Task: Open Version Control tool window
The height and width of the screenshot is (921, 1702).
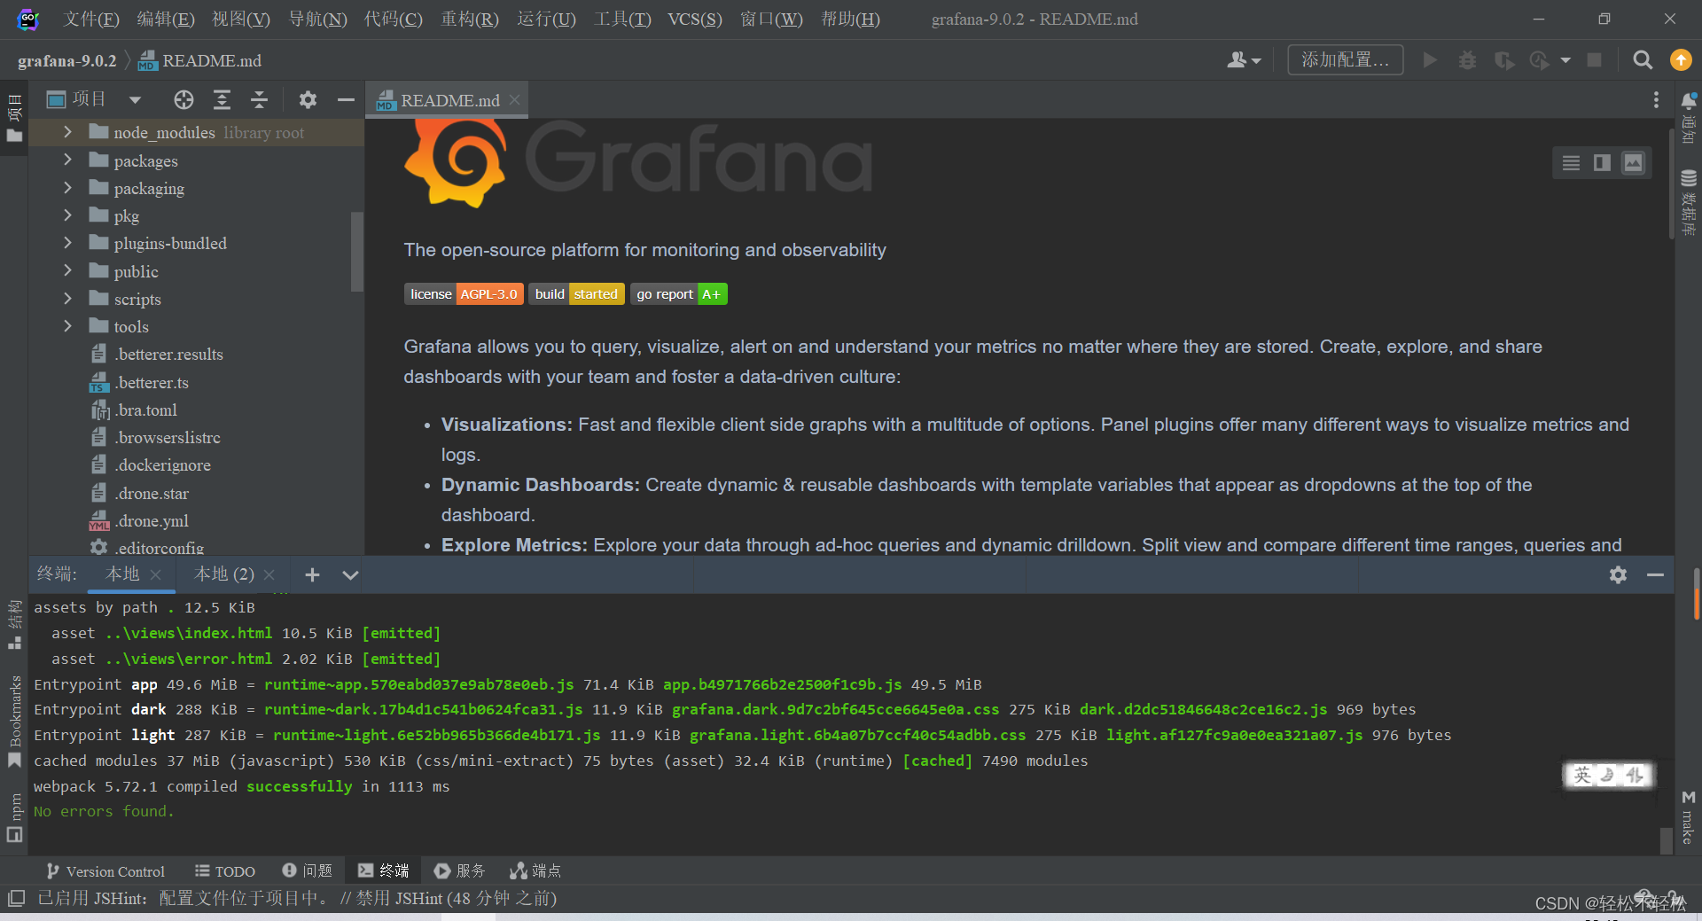Action: click(x=105, y=871)
